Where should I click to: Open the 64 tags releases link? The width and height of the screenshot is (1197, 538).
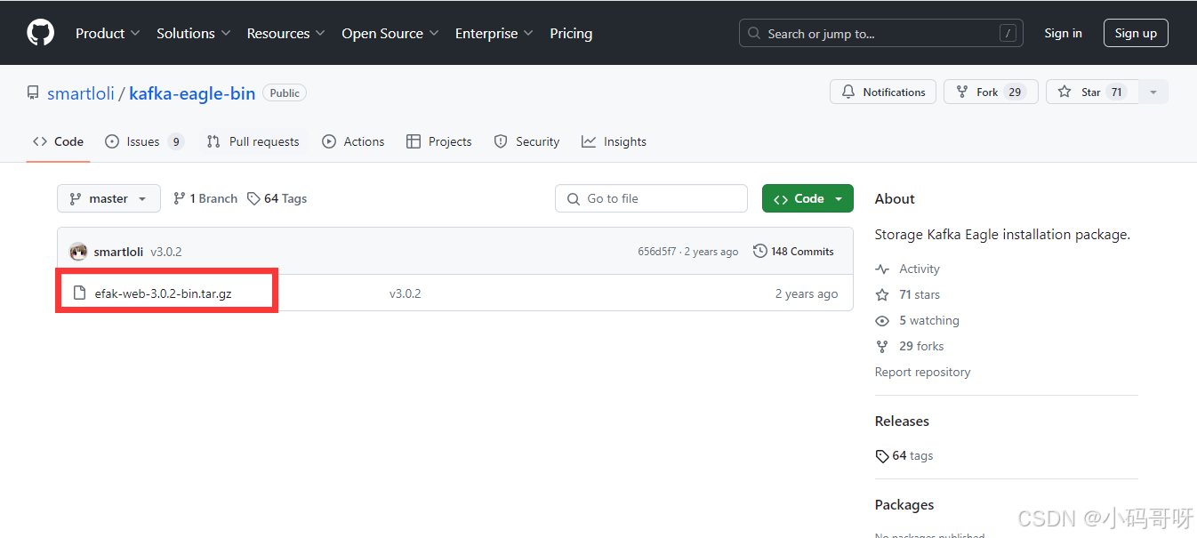(912, 455)
